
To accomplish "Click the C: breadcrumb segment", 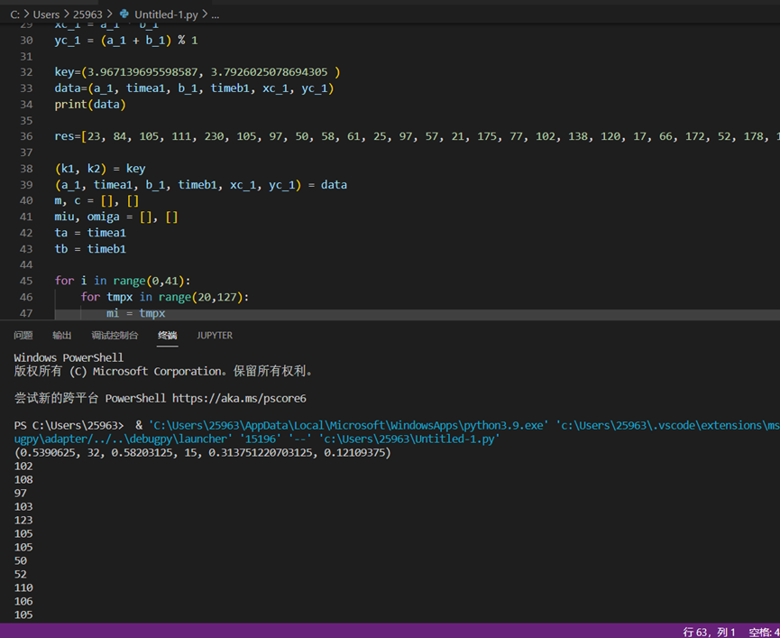I will coord(15,15).
